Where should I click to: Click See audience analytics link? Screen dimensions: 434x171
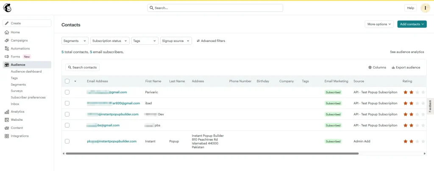click(407, 52)
